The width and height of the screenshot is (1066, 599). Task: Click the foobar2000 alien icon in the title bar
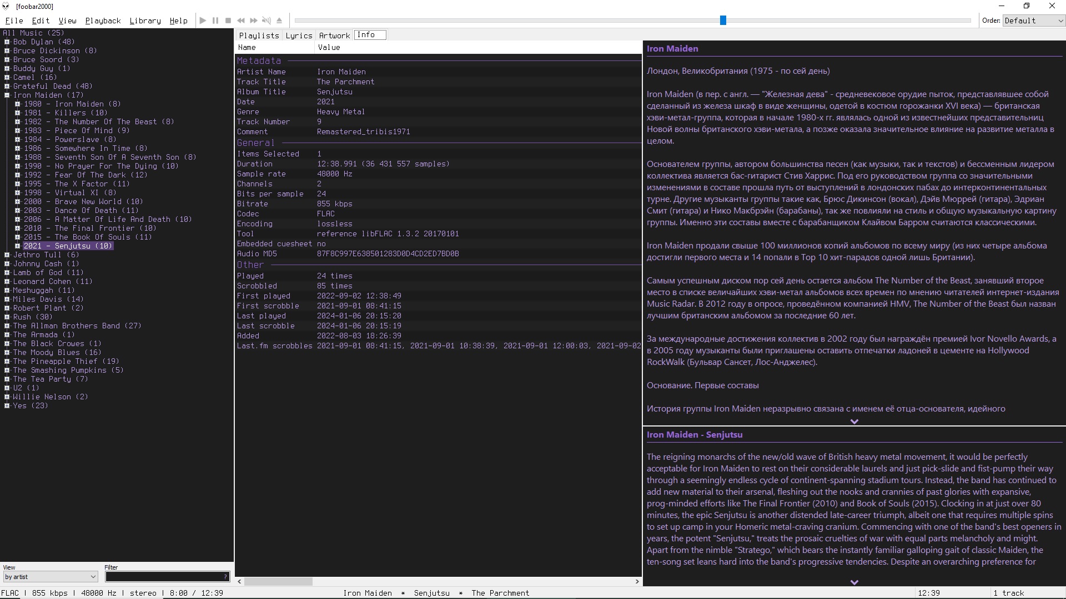[x=6, y=6]
